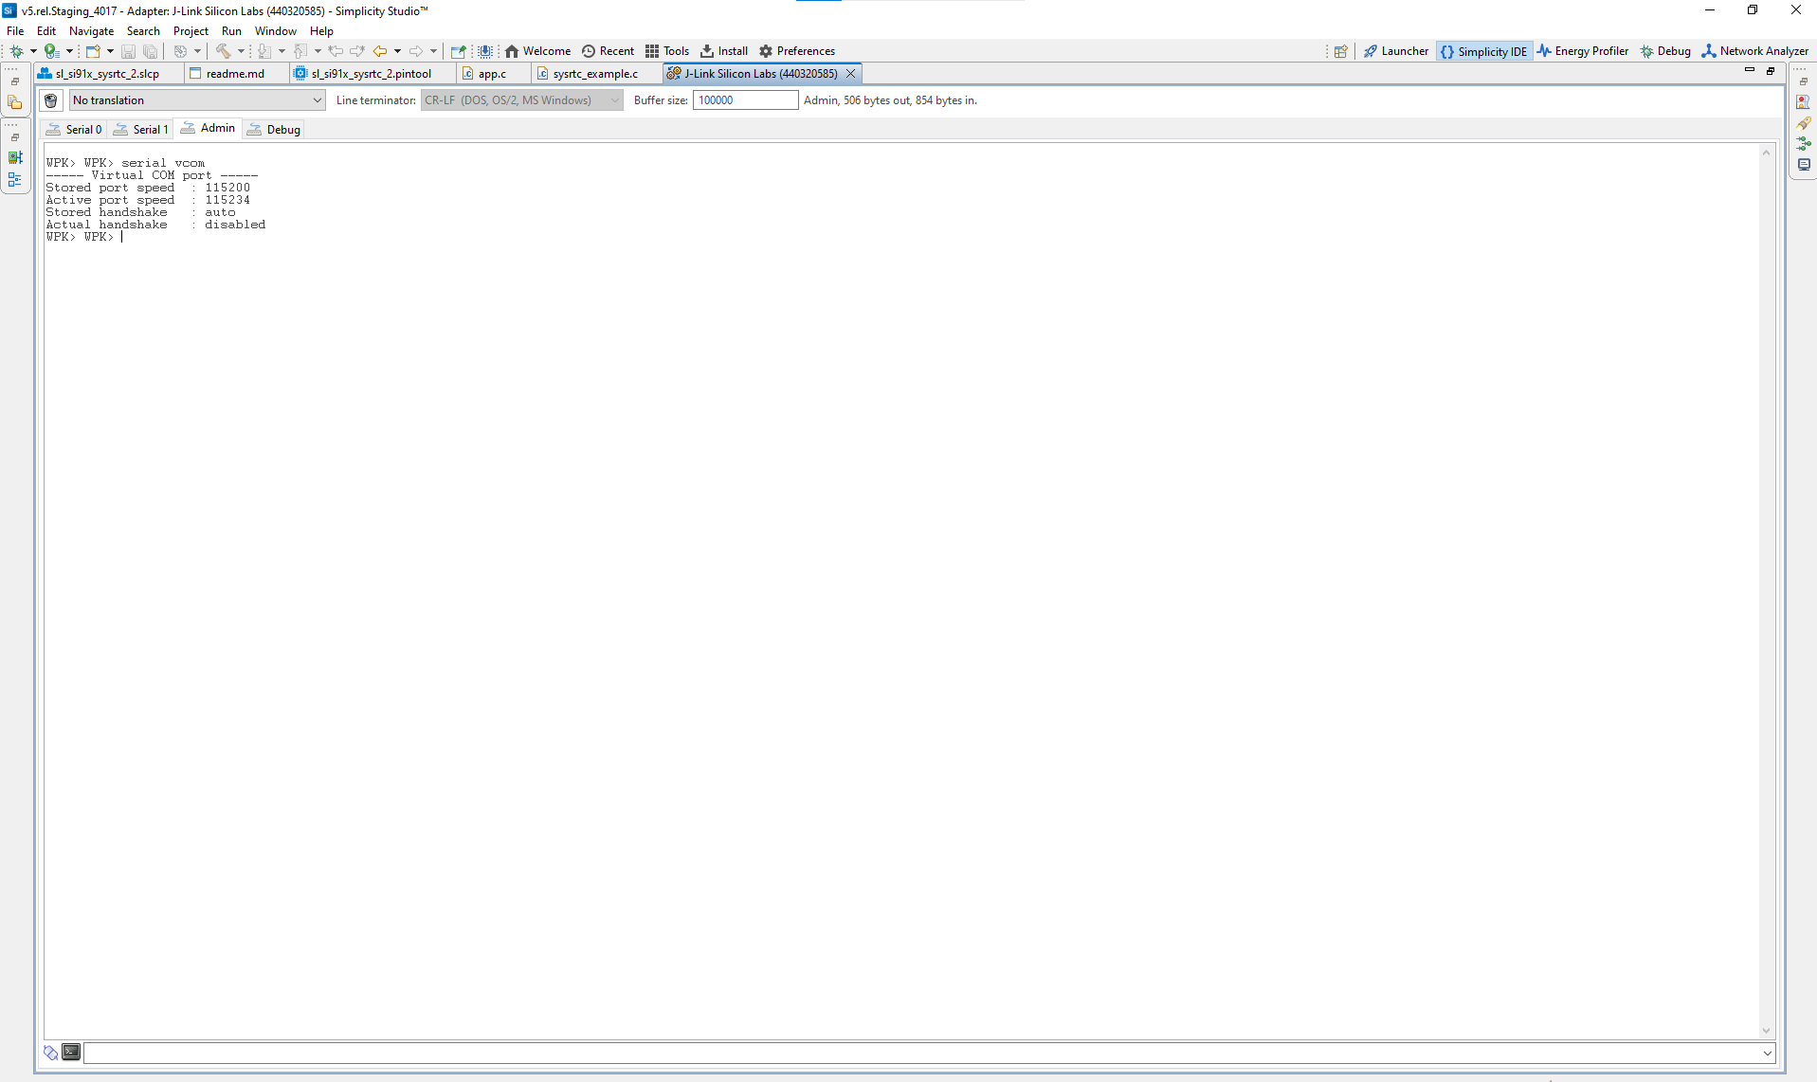This screenshot has width=1817, height=1082.
Task: Click the Buffer size input field
Action: [745, 100]
